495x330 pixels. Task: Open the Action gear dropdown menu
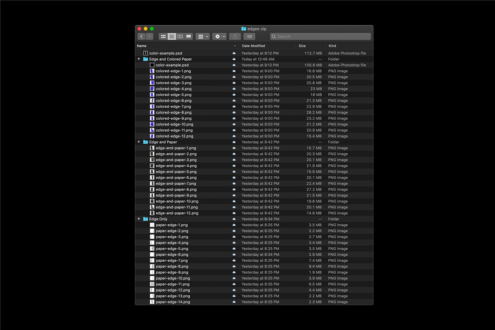click(219, 37)
